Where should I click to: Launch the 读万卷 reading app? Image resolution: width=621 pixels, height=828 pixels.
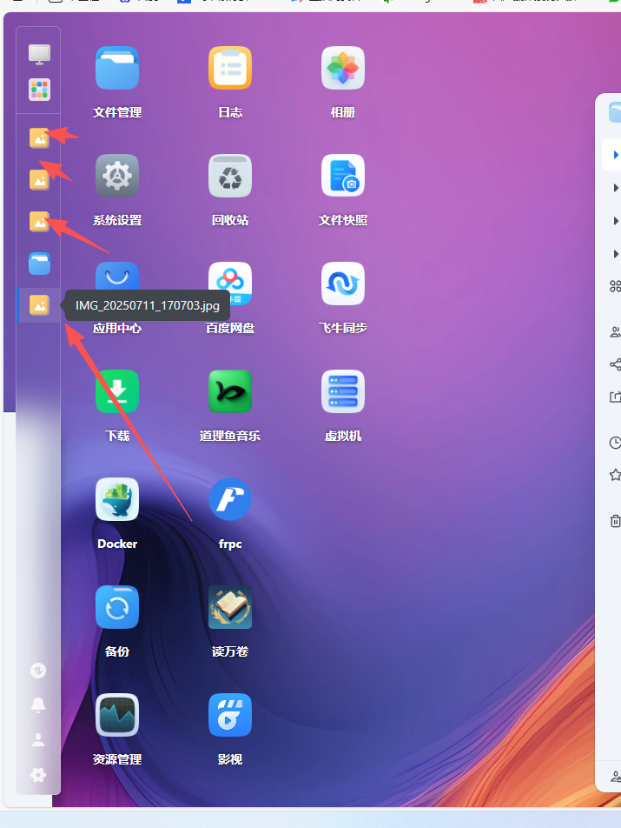click(x=230, y=607)
